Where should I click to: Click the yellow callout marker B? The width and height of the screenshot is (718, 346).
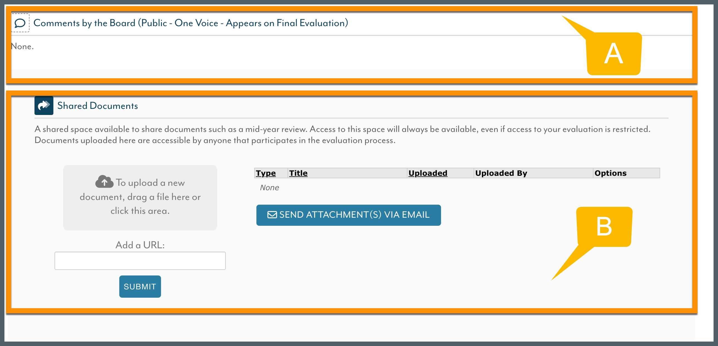[x=604, y=227]
